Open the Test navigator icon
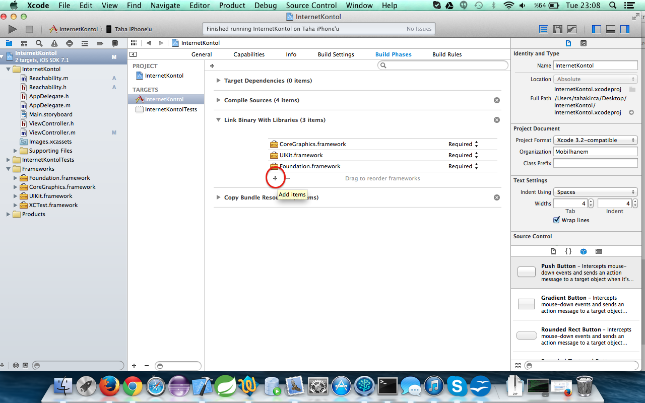645x403 pixels. pyautogui.click(x=70, y=43)
